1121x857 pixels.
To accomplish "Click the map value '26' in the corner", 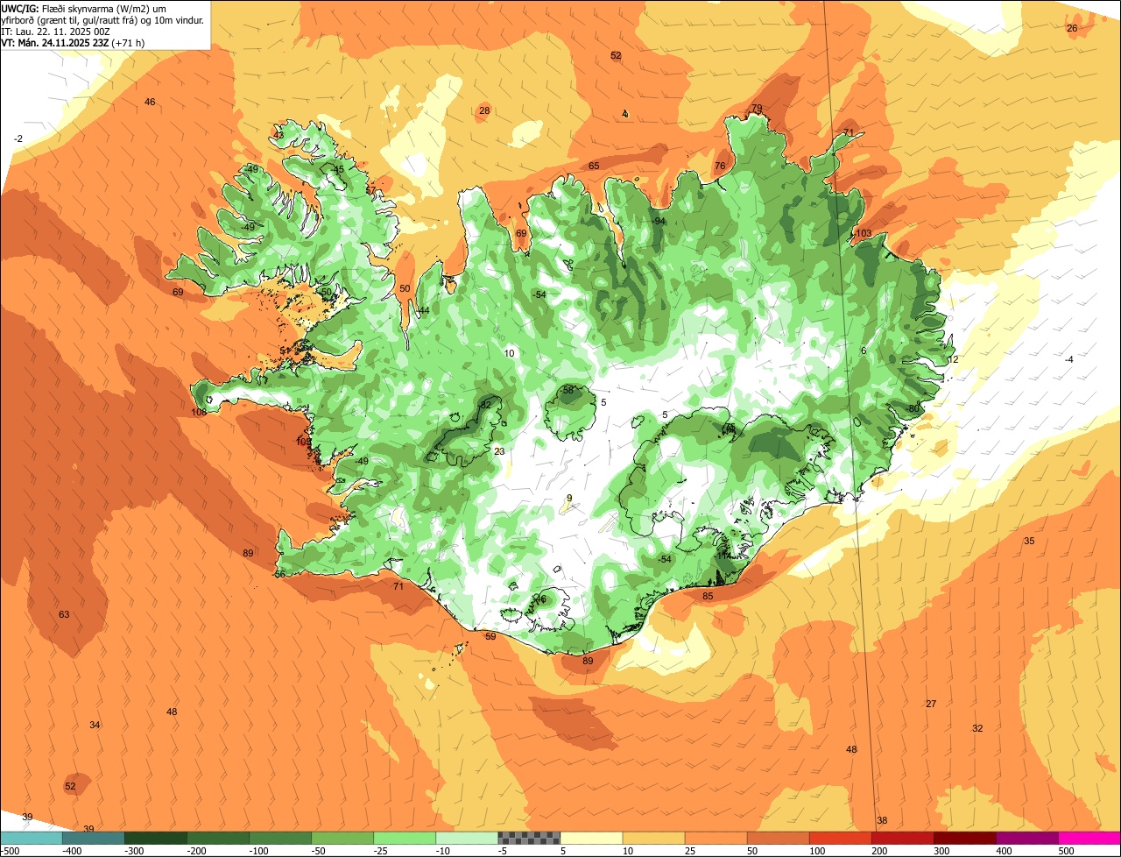I will 1072,28.
